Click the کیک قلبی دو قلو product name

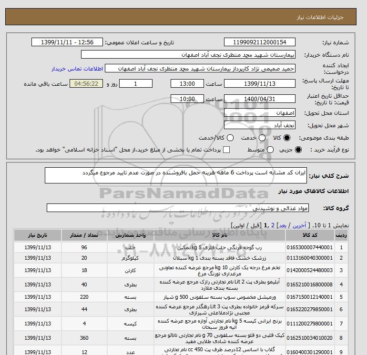pyautogui.click(x=220, y=338)
